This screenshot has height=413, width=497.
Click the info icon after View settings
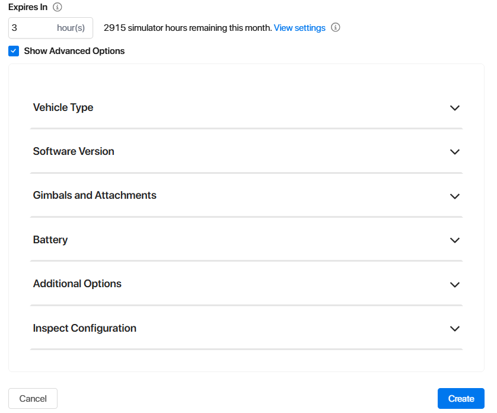coord(336,28)
